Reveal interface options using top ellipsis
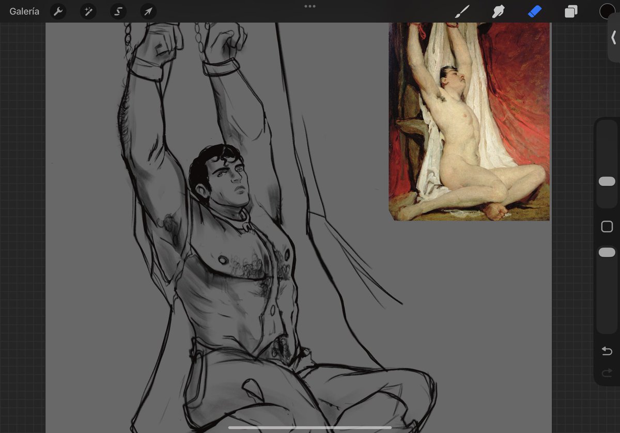Image resolution: width=620 pixels, height=433 pixels. 309,6
